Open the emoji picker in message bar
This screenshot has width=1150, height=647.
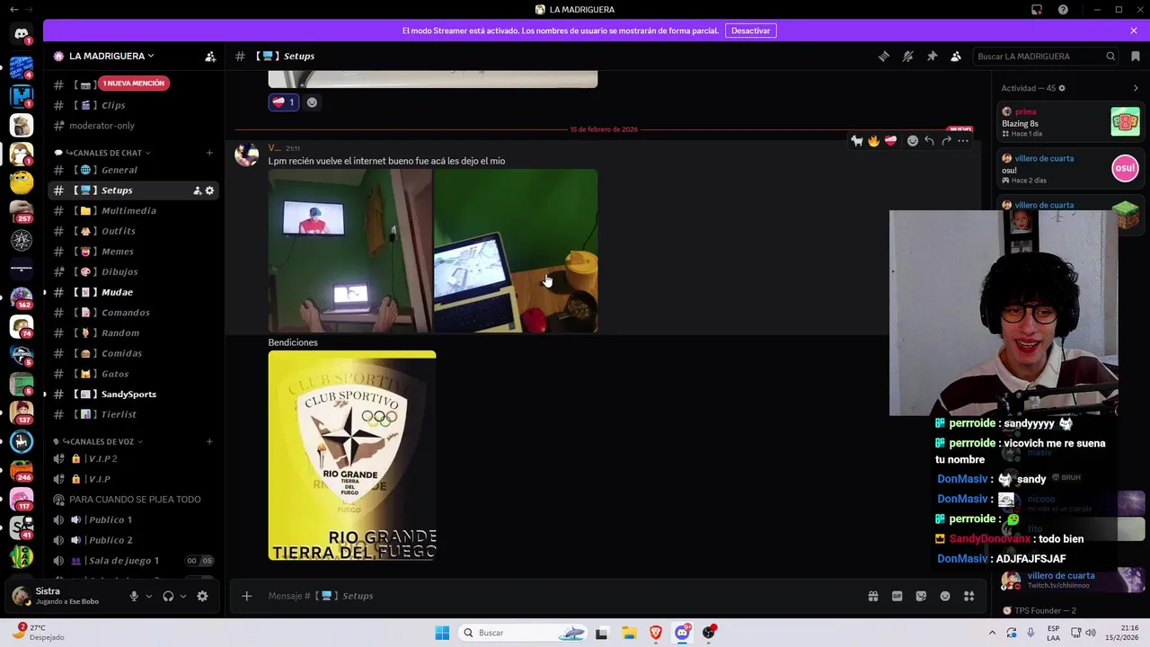point(945,596)
